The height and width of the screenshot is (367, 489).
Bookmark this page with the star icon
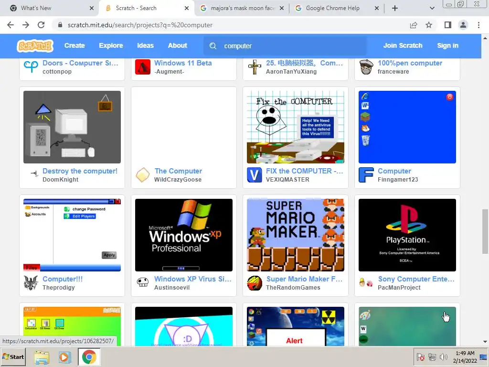429,25
